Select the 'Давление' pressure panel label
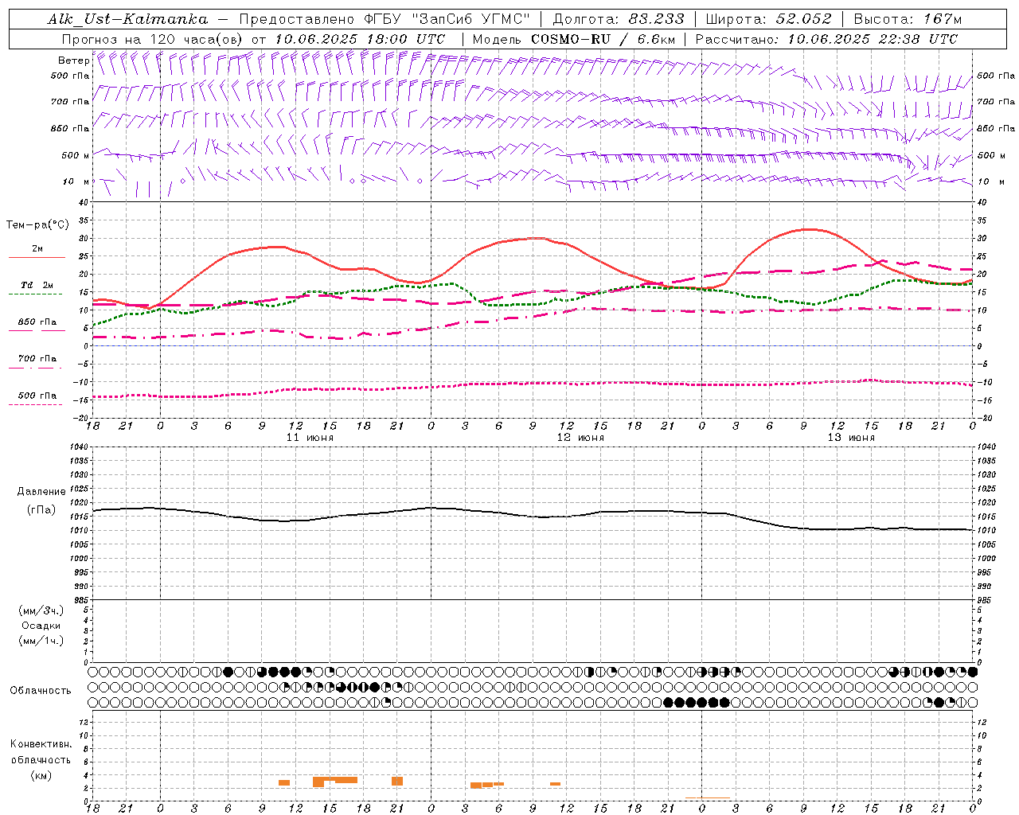The width and height of the screenshot is (1019, 815). tap(41, 492)
